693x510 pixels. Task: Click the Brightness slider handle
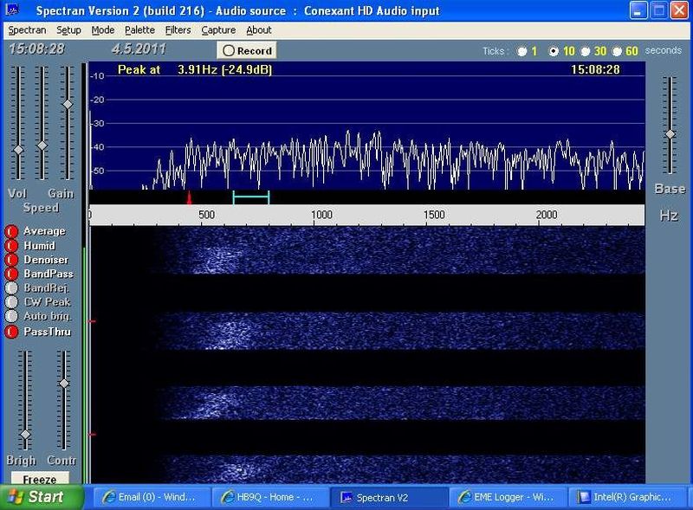(25, 435)
